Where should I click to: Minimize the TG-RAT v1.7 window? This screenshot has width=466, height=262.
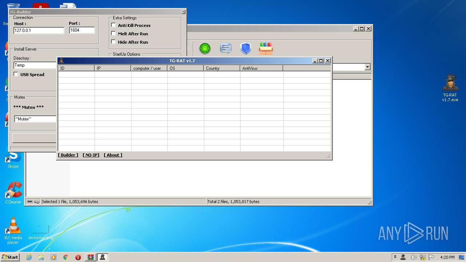(315, 61)
